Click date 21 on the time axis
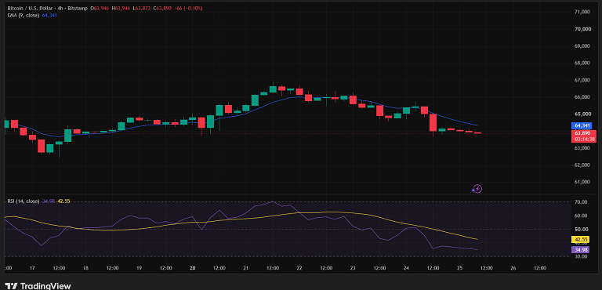 click(246, 268)
